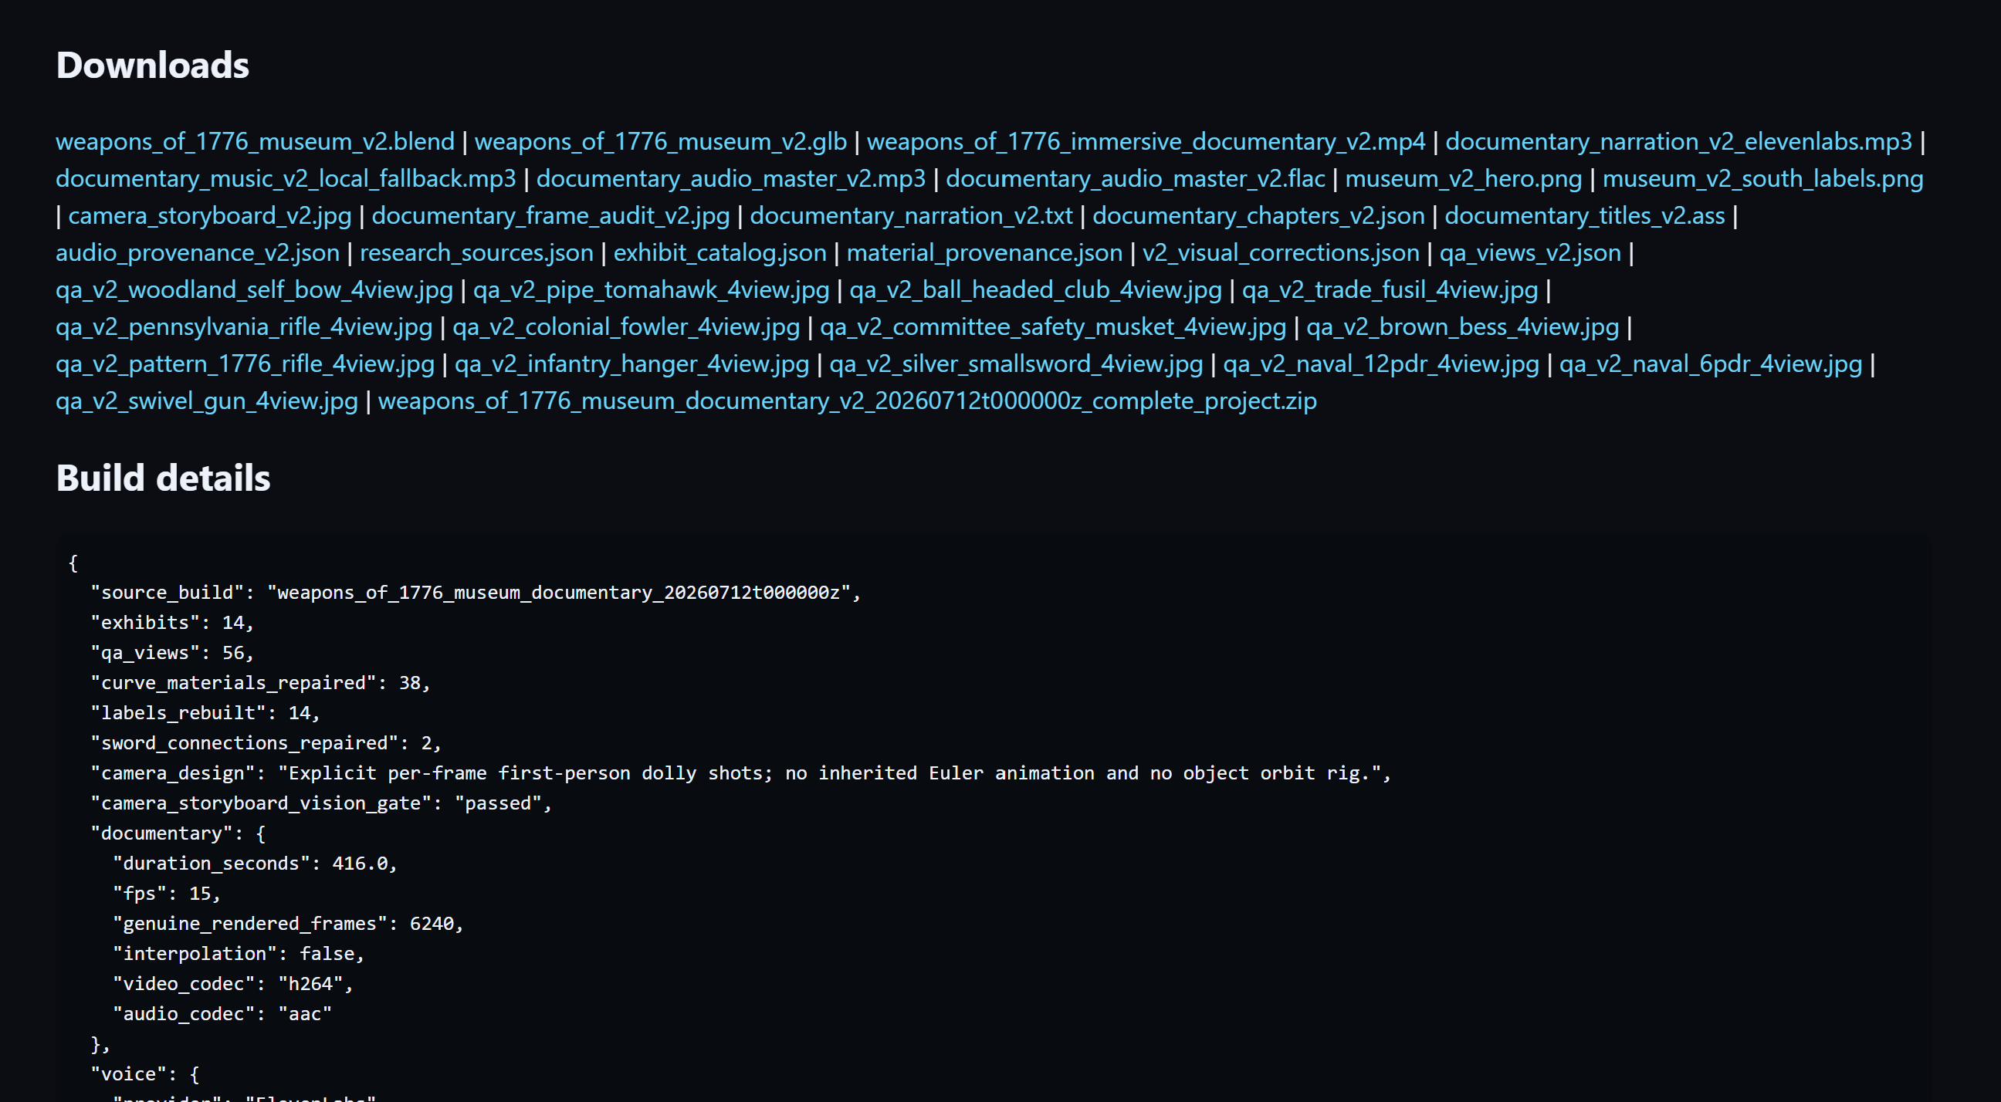Open research_sources.json link
The image size is (2001, 1102).
[x=476, y=252]
